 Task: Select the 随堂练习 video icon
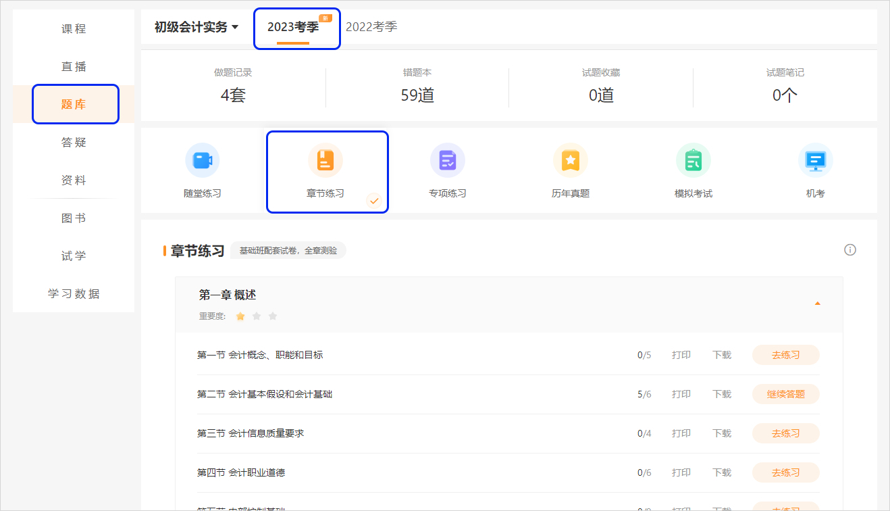202,160
